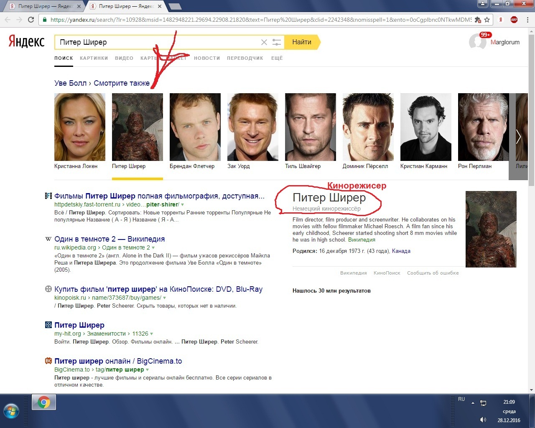Bookmark the page with the star icon
This screenshot has height=428, width=535.
487,20
